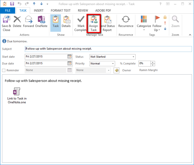Open the task in OneNote
This screenshot has width=194, height=165.
41,22
